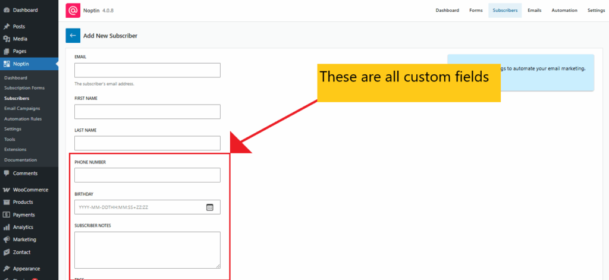
Task: Click the Noptin 4.0.8 version text
Action: [98, 11]
